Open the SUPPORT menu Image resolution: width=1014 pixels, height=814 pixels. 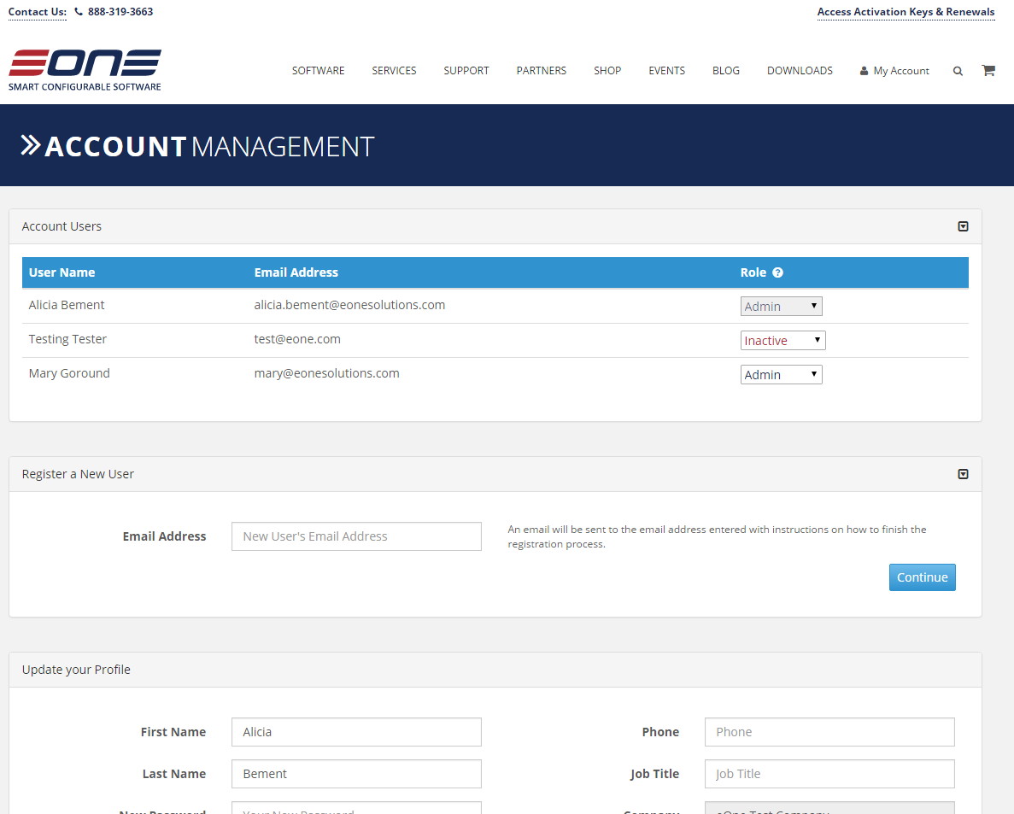[x=466, y=71]
